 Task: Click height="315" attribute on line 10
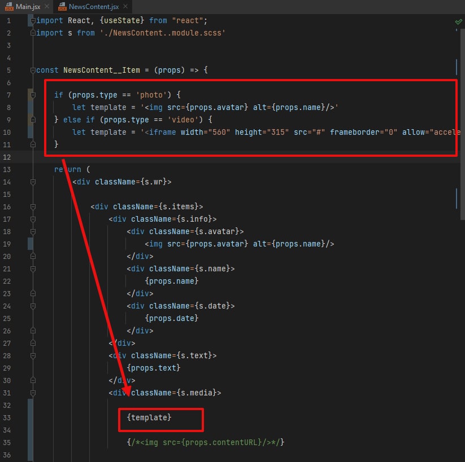(262, 132)
